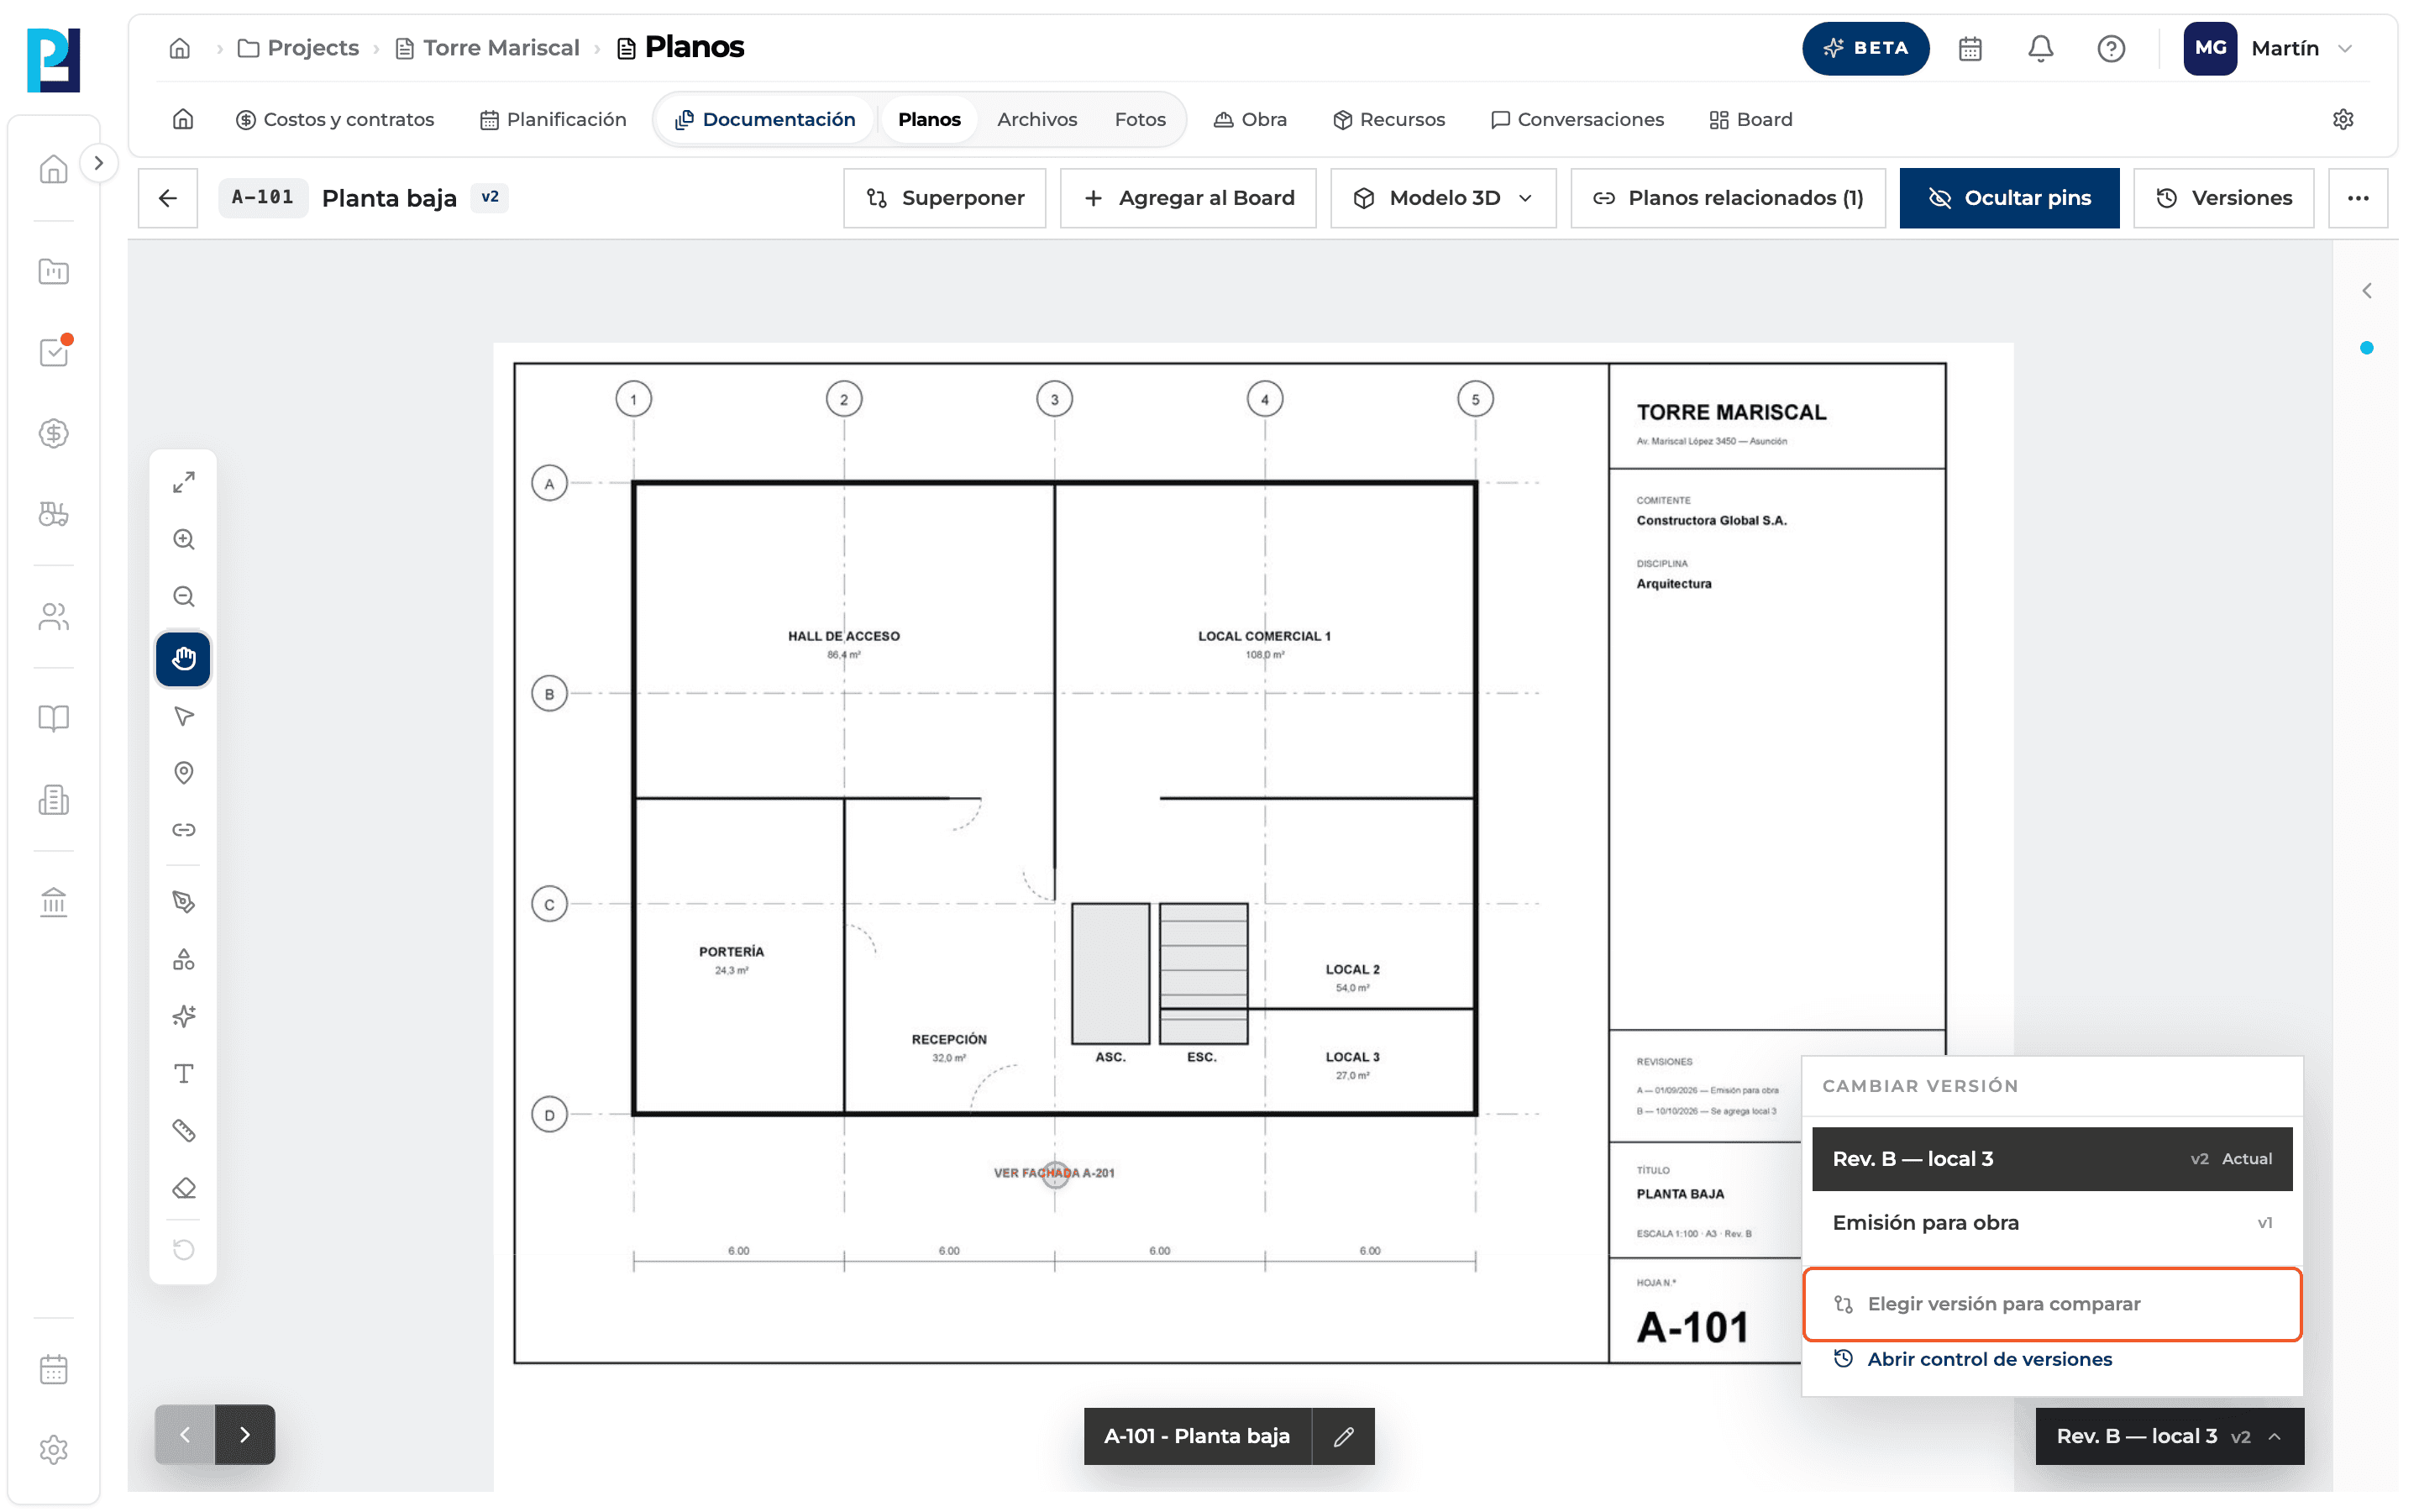Select the hand pan tool
Image resolution: width=2419 pixels, height=1512 pixels.
tap(183, 659)
